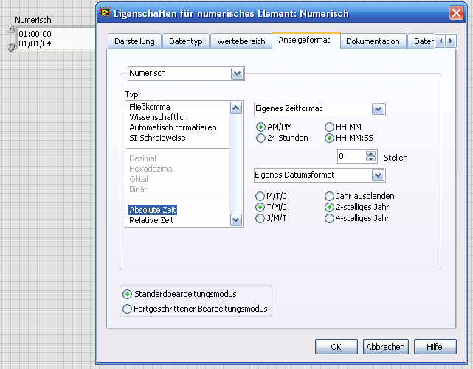473x369 pixels.
Task: Decrease the Stellen value using the down spinner
Action: tap(370, 159)
